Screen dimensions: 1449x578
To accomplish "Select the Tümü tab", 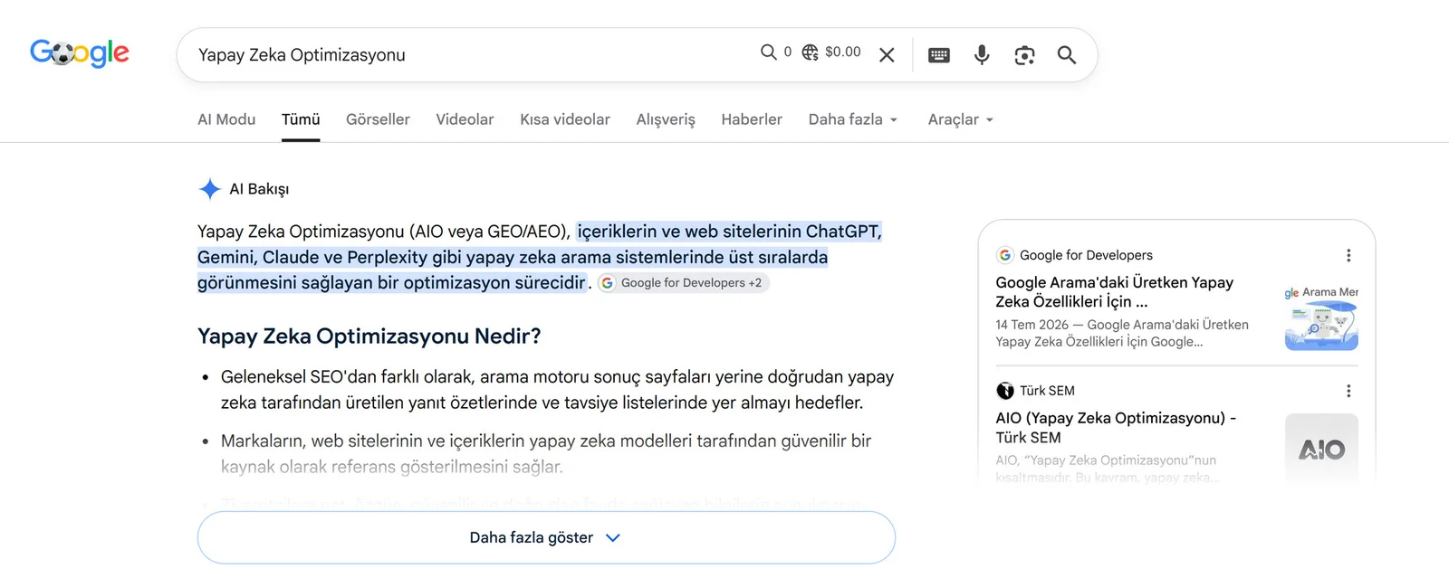I will (301, 119).
